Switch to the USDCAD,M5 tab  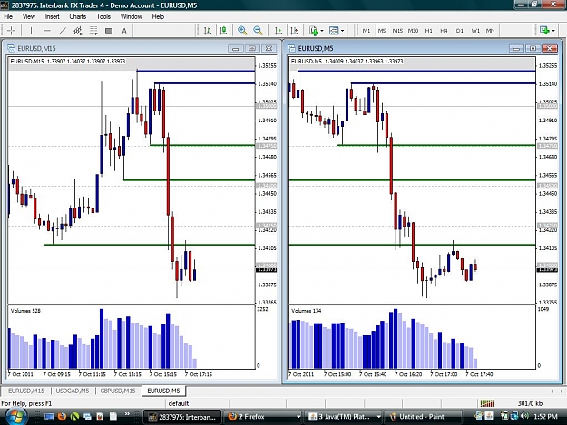(x=73, y=391)
